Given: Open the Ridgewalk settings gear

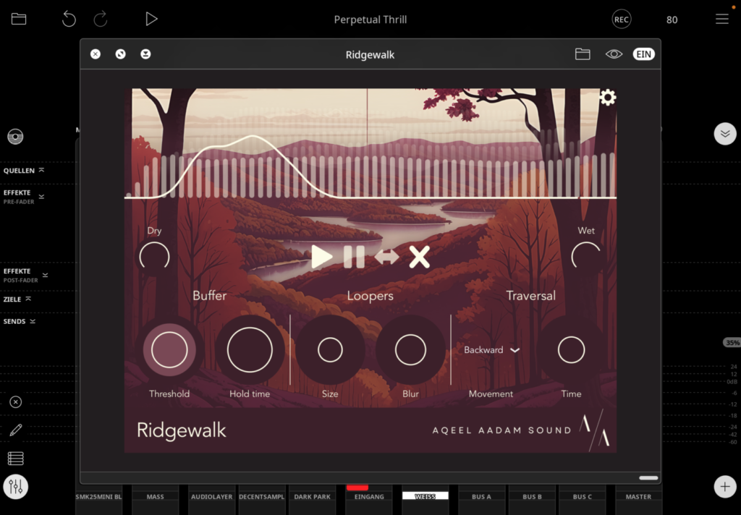Looking at the screenshot, I should 608,98.
